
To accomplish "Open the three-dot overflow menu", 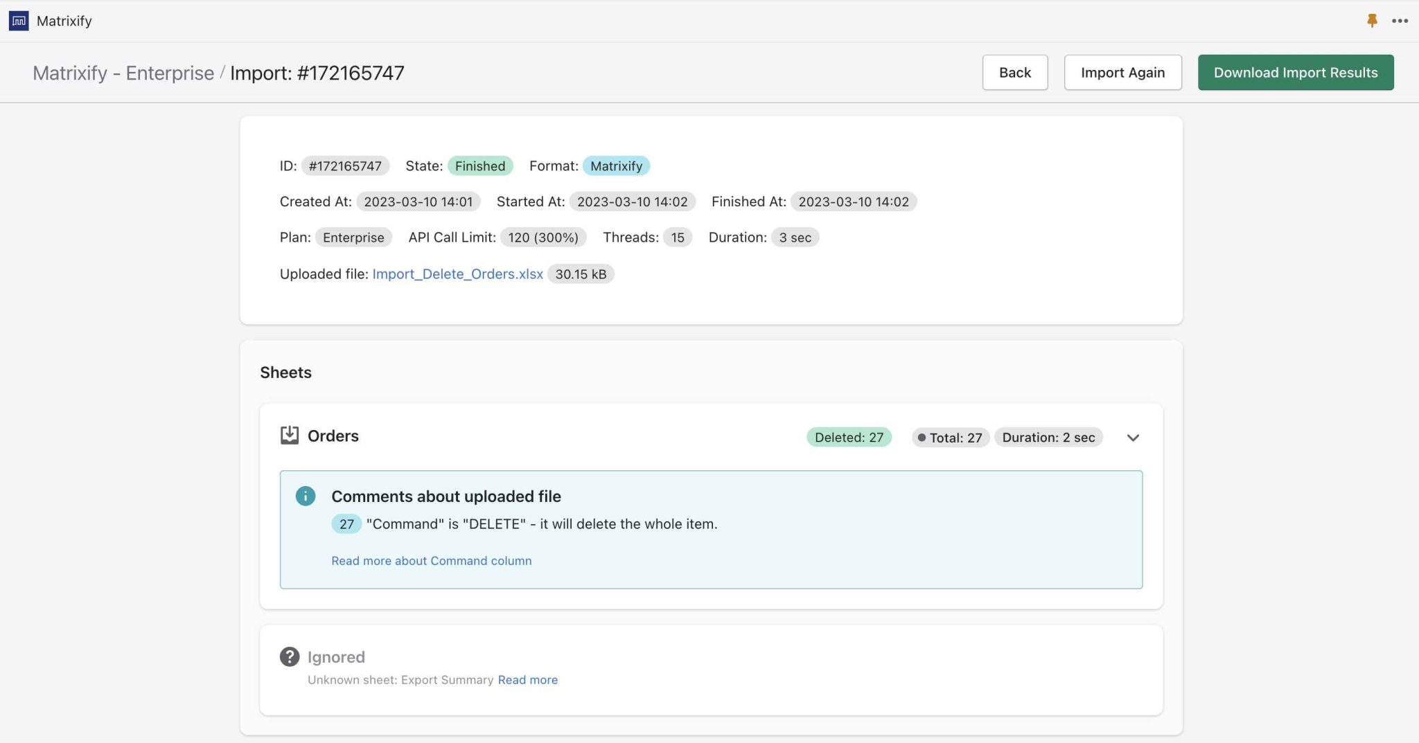I will pos(1400,21).
